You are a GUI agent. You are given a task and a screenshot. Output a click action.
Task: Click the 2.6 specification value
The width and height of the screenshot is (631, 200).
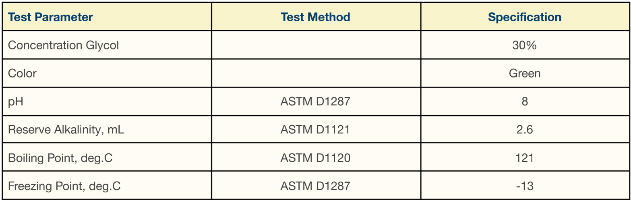(x=525, y=130)
